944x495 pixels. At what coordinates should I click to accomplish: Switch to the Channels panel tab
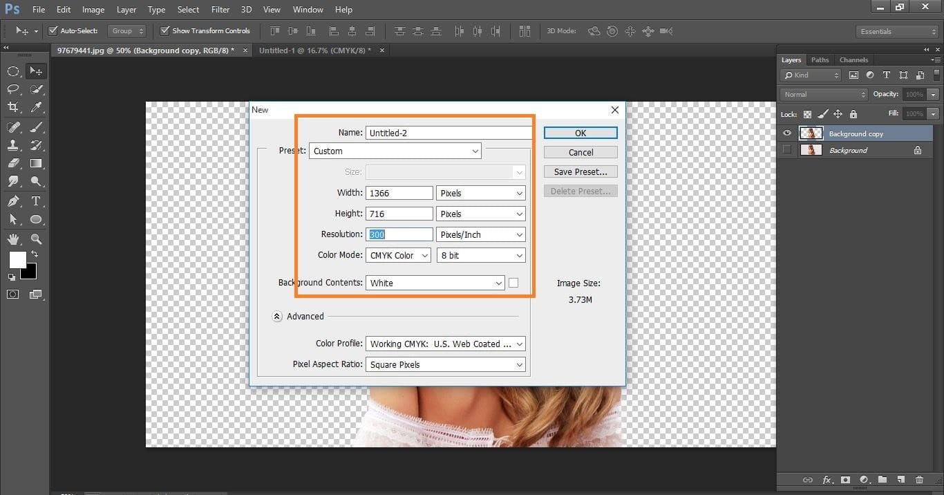click(853, 59)
